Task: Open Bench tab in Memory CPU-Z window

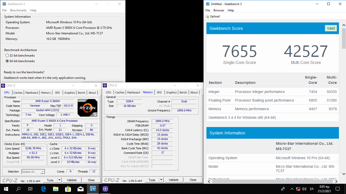Action: pos(183,92)
